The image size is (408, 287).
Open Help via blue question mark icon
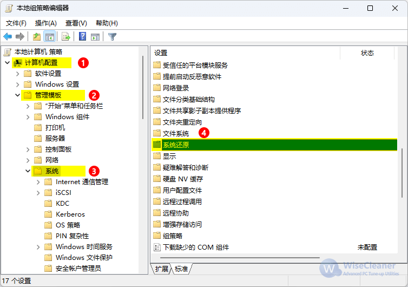[83, 37]
